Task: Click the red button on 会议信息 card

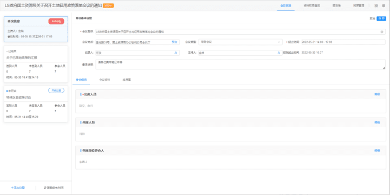Action: [56, 21]
